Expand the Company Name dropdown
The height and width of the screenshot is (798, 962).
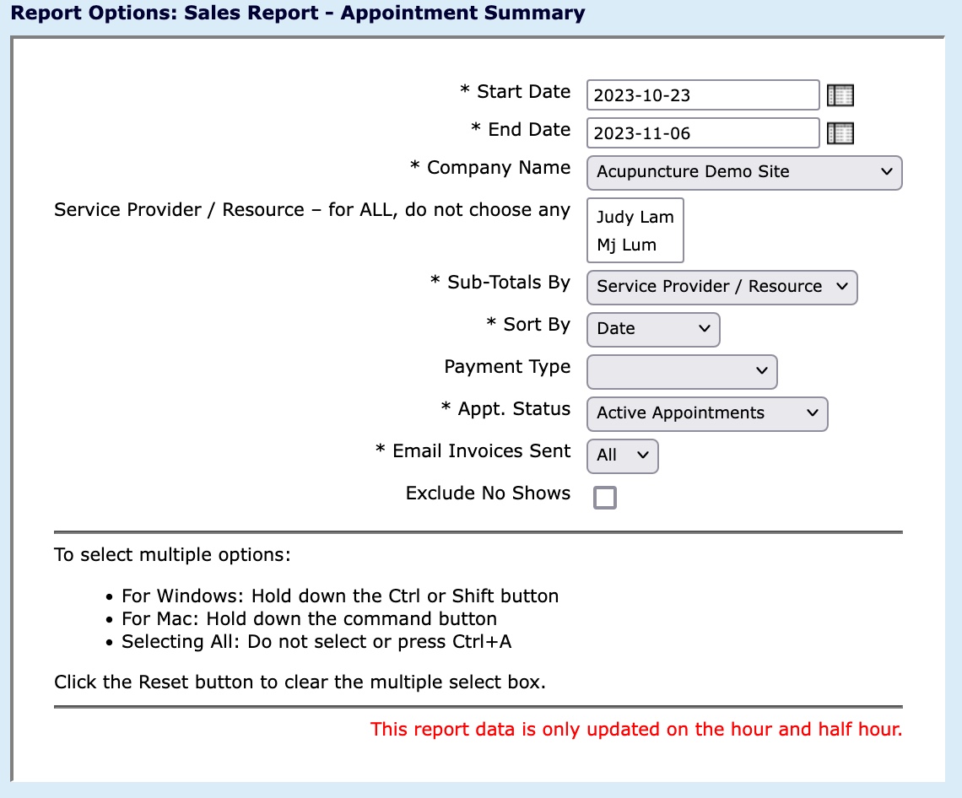[x=743, y=172]
